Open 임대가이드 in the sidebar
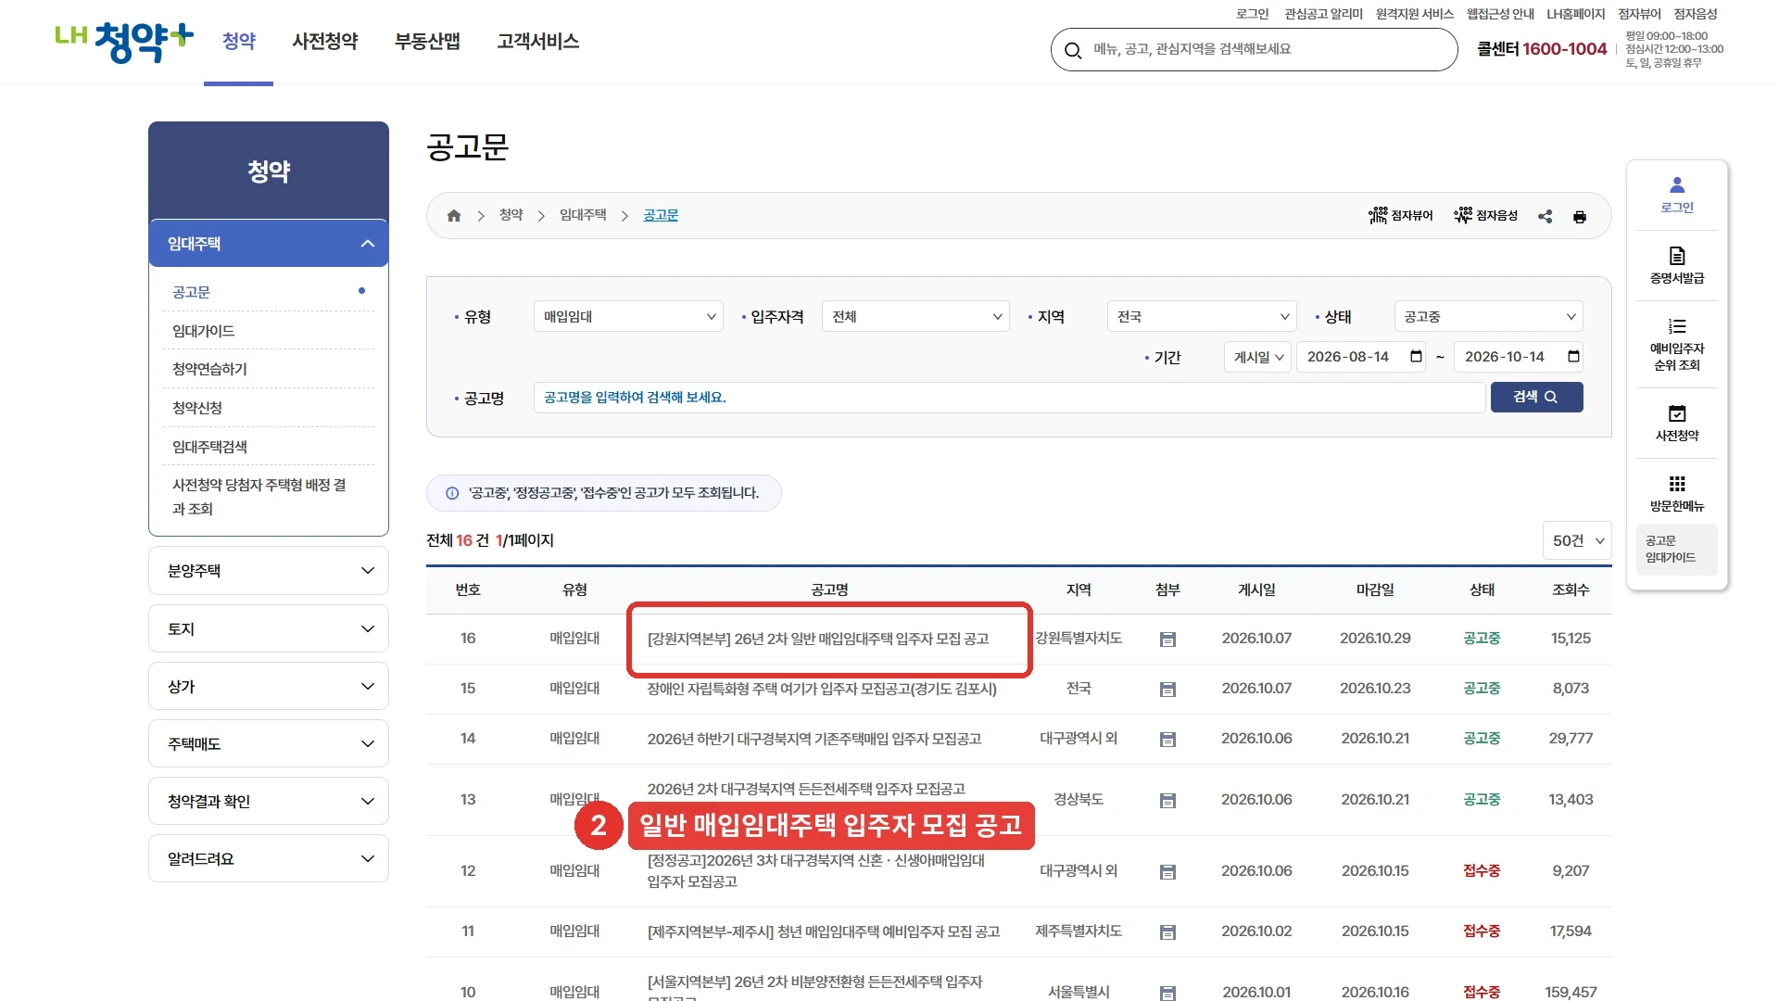Viewport: 1779px width, 1001px height. coord(204,332)
